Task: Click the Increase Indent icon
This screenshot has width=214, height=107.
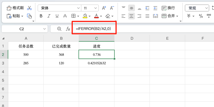Action: (155, 8)
